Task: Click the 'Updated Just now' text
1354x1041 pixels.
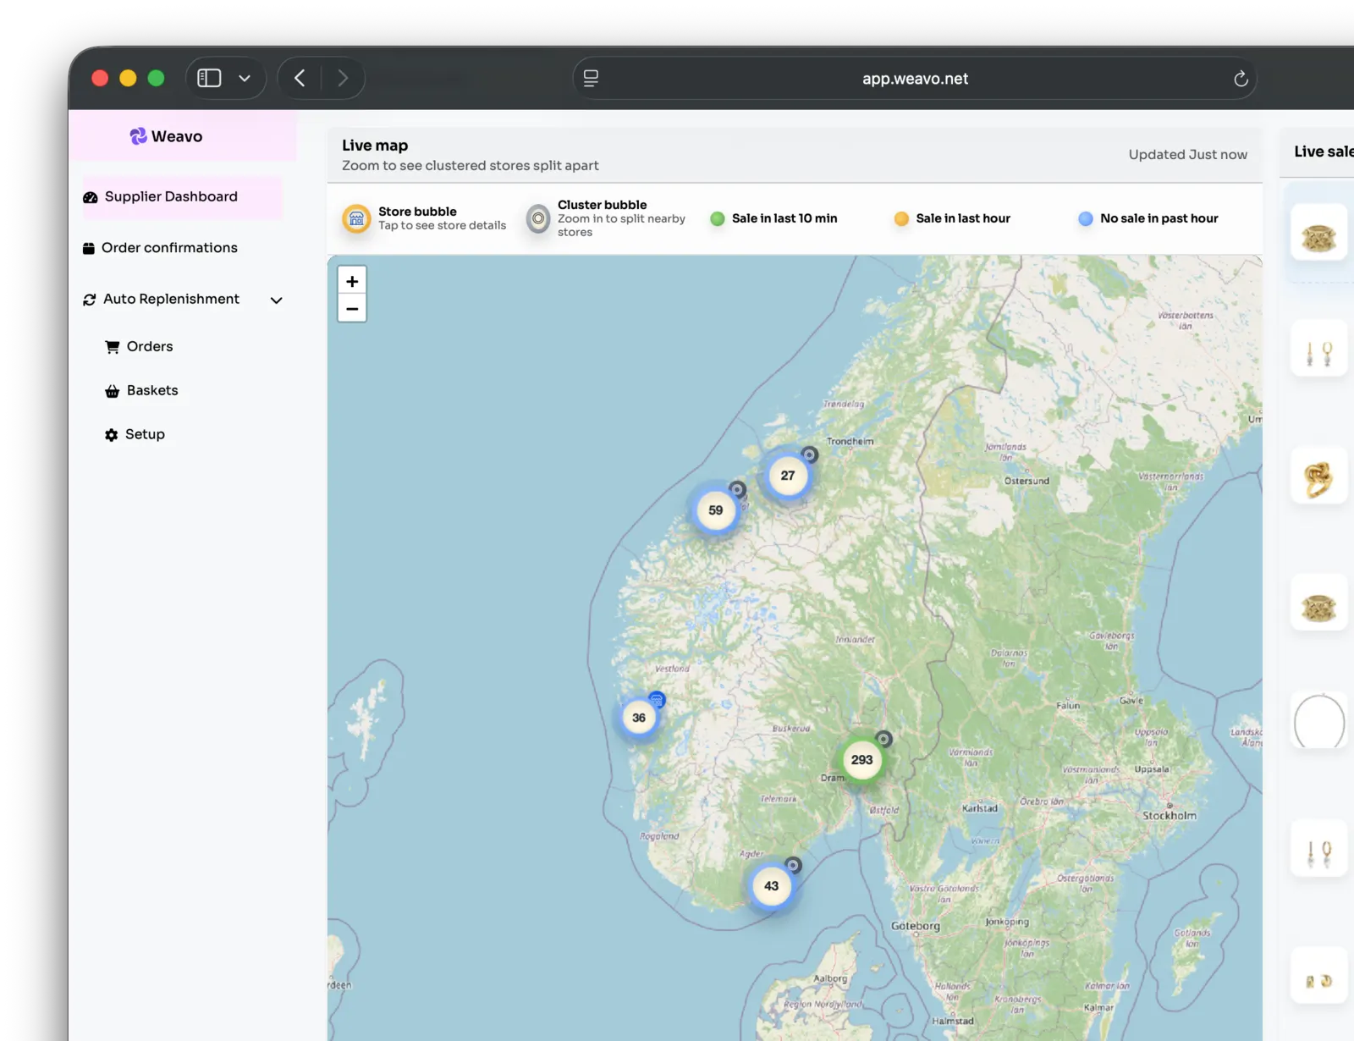Action: tap(1187, 154)
